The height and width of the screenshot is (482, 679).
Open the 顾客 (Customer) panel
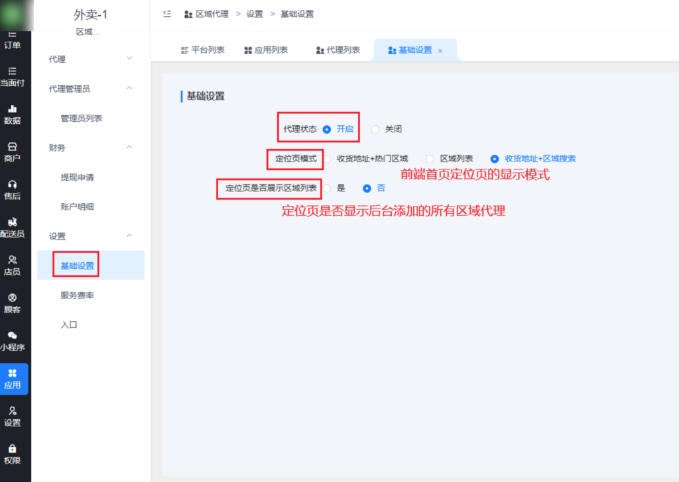pos(14,301)
